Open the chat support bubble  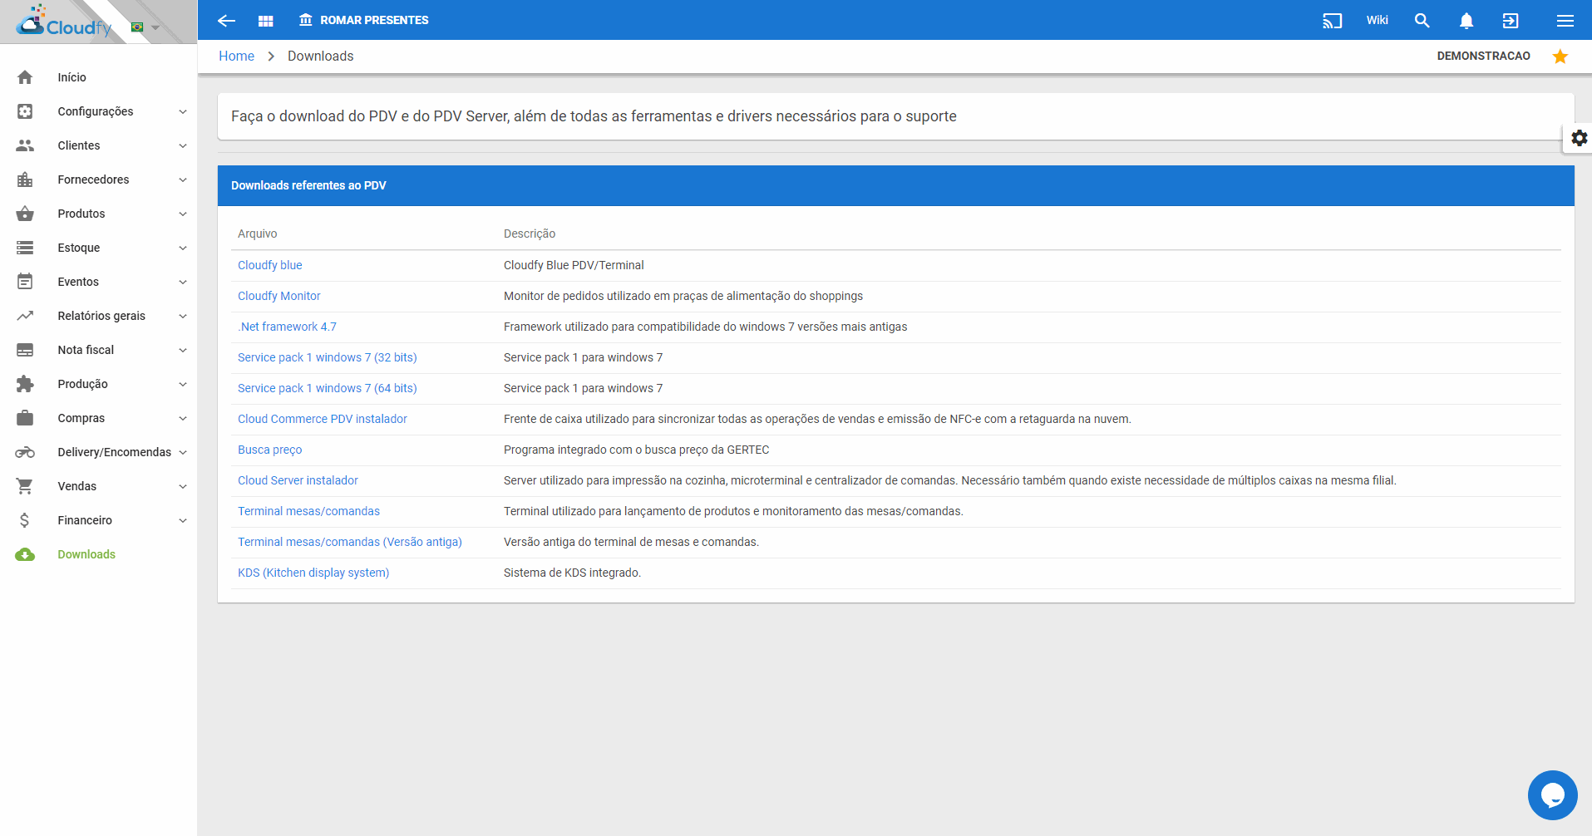point(1552,795)
